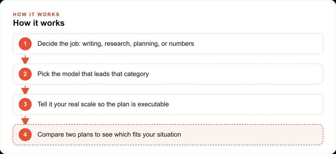
Task: Click the word 'numbers' in step 1
Action: tap(182, 44)
